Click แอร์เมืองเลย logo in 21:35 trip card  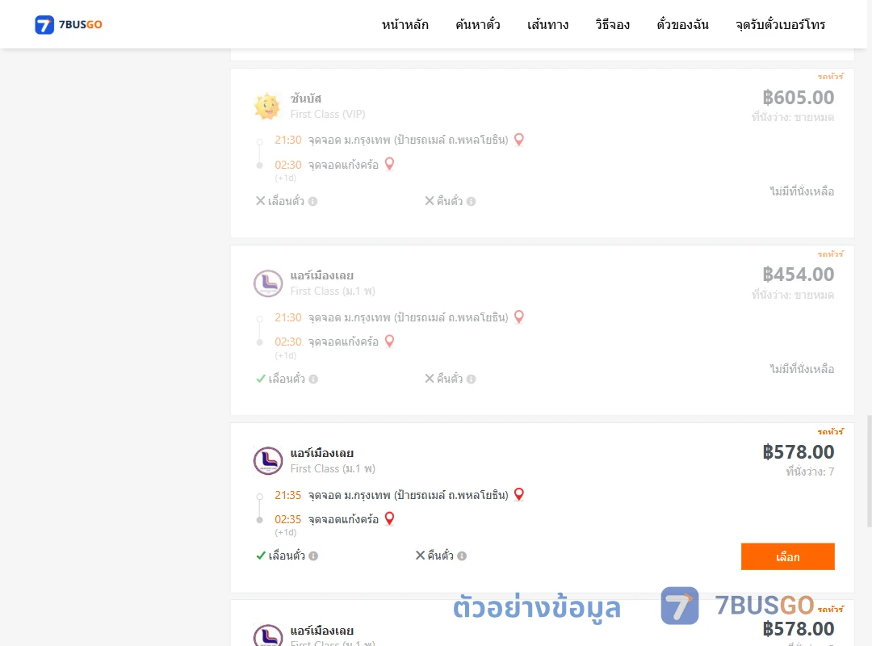pos(268,461)
